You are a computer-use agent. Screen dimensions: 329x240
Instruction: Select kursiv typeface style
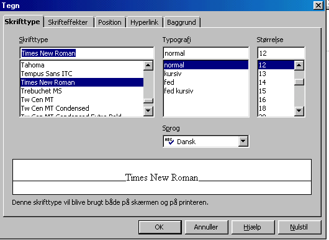tap(206, 74)
